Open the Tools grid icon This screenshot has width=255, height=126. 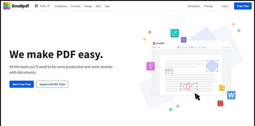pos(36,6)
